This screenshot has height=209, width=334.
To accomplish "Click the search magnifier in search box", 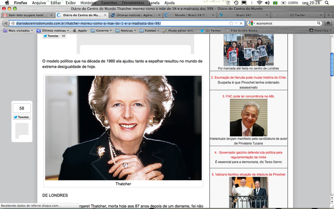I will pyautogui.click(x=319, y=23).
